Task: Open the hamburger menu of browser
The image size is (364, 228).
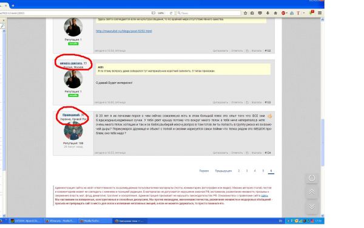Action: point(320,13)
